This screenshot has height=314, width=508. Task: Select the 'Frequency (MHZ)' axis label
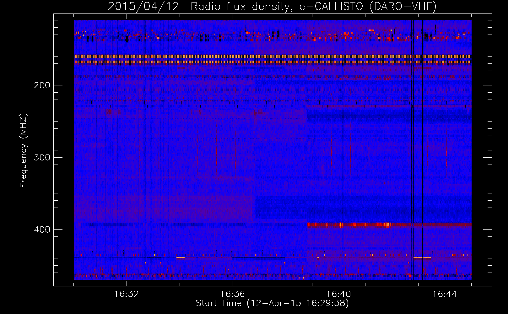[x=24, y=151]
